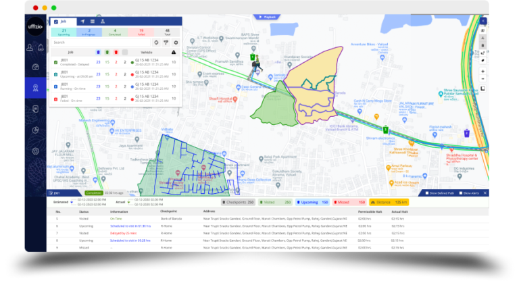Enable Show Defined Path checkbox
This screenshot has height=283, width=519.
click(x=427, y=193)
